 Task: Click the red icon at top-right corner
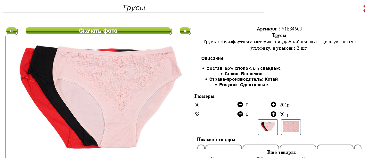(364, 8)
